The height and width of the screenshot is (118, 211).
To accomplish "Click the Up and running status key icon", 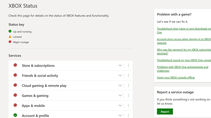I will point(10,31).
